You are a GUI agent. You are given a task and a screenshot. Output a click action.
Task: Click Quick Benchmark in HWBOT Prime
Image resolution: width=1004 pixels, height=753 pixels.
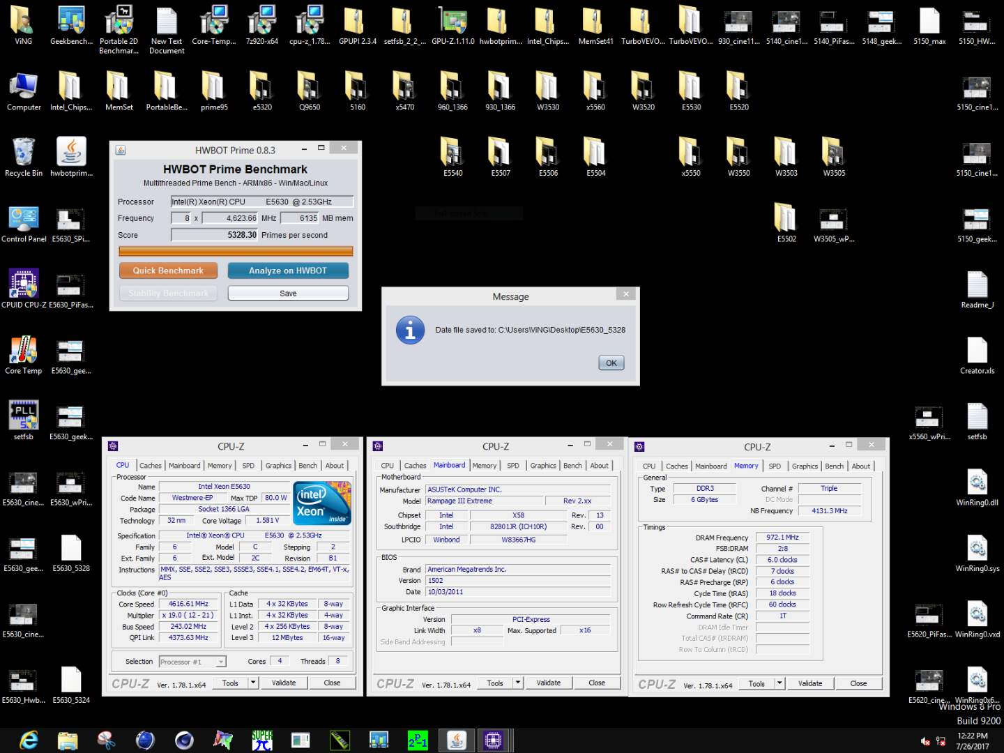(168, 271)
